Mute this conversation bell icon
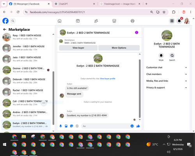The image size is (195, 156). coord(161,55)
